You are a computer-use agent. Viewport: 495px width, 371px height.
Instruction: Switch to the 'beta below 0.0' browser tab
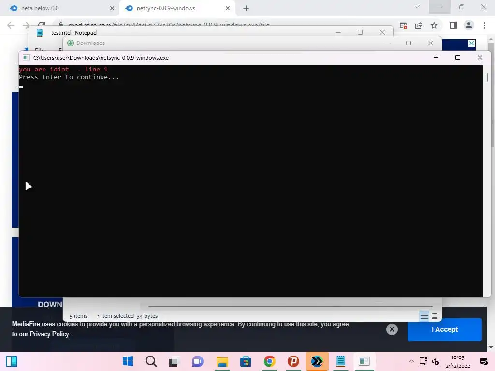(x=60, y=8)
